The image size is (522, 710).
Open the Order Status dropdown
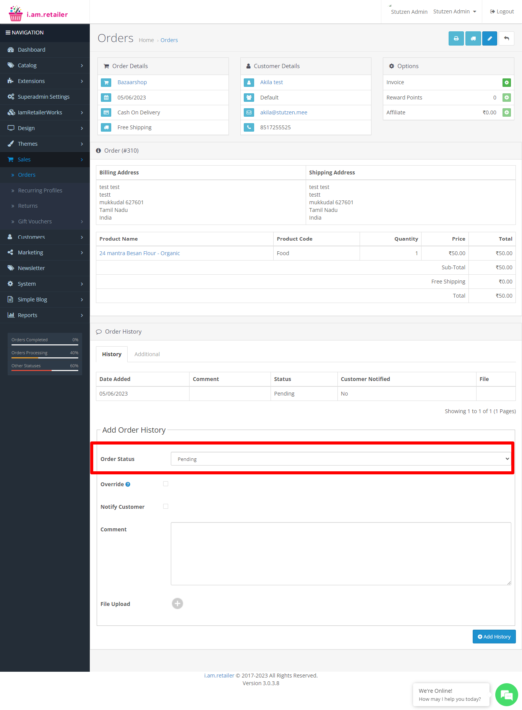point(341,459)
